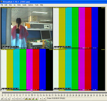Go to next key frame icon
Image resolution: width=107 pixels, height=101 pixels.
[30, 98]
